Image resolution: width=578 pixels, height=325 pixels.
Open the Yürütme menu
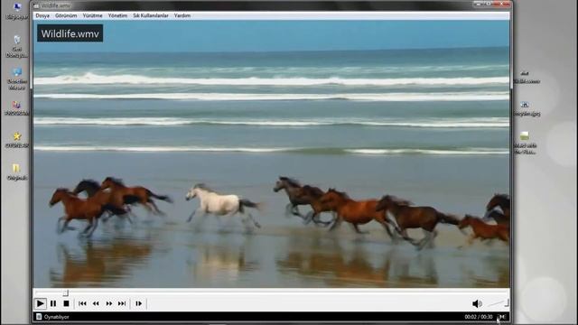click(92, 16)
